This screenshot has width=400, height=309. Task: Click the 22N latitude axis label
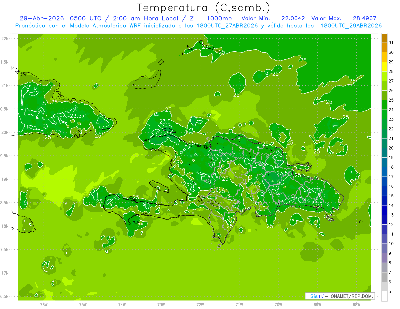pos(5,39)
